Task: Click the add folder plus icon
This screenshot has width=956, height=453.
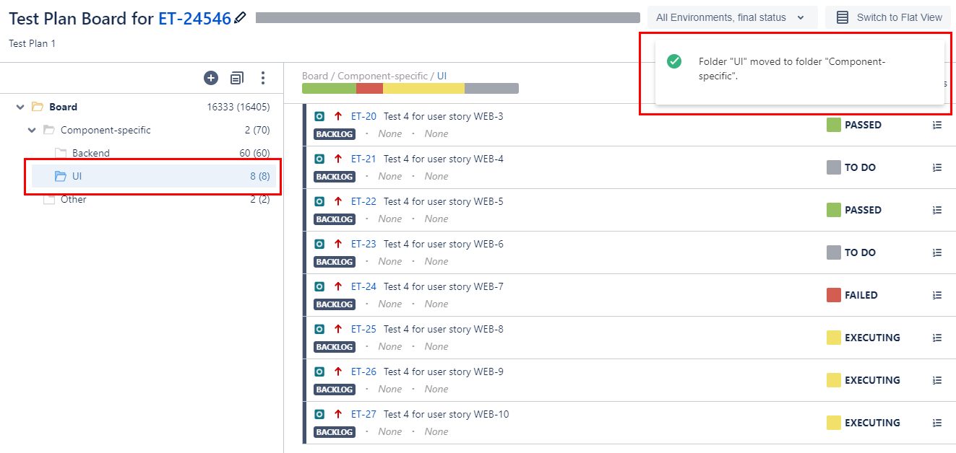Action: click(211, 78)
